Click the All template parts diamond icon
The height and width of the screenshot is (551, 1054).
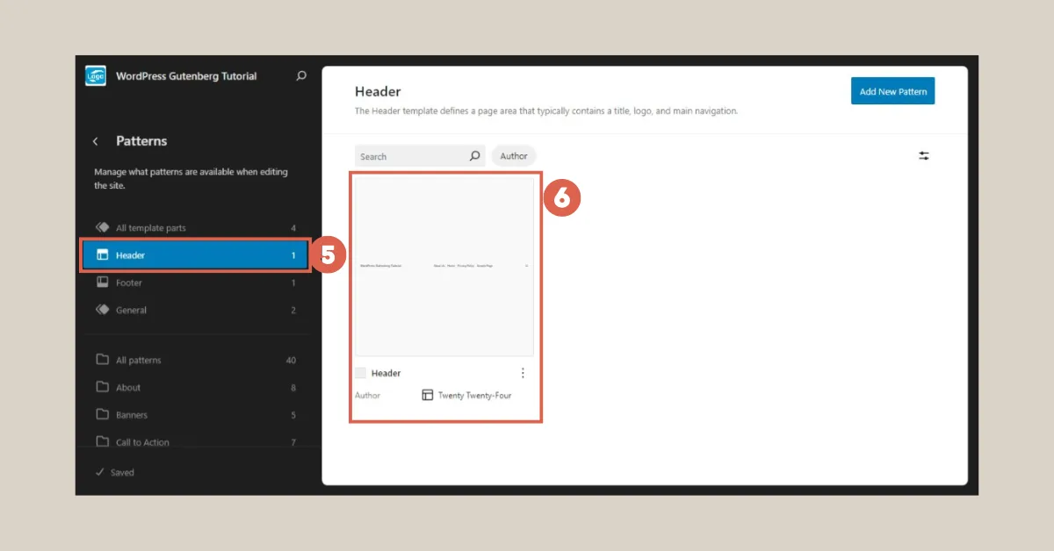[x=102, y=228]
